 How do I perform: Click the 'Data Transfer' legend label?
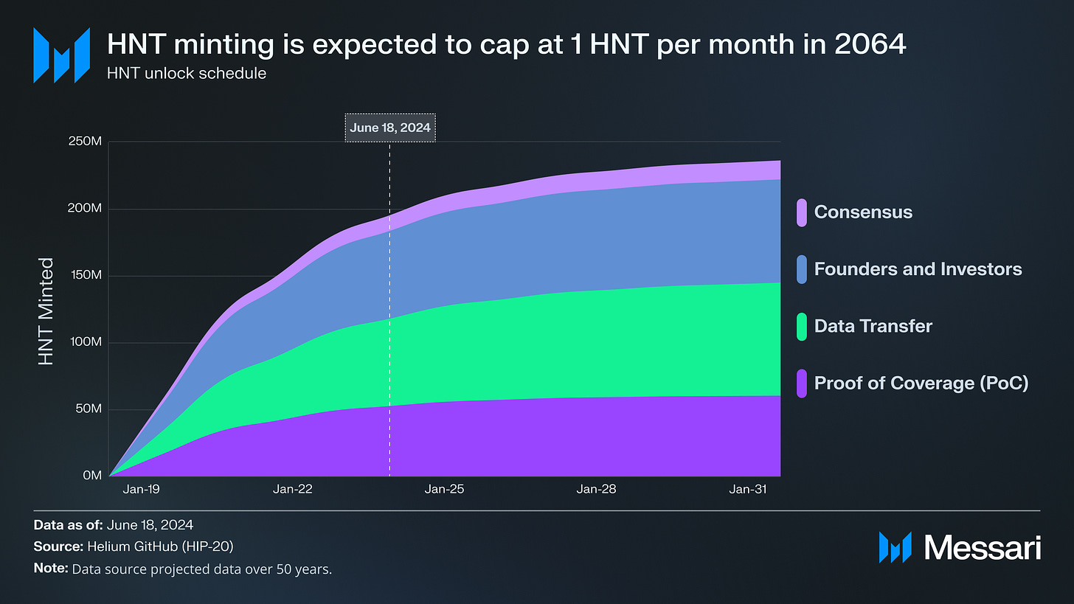tap(873, 326)
